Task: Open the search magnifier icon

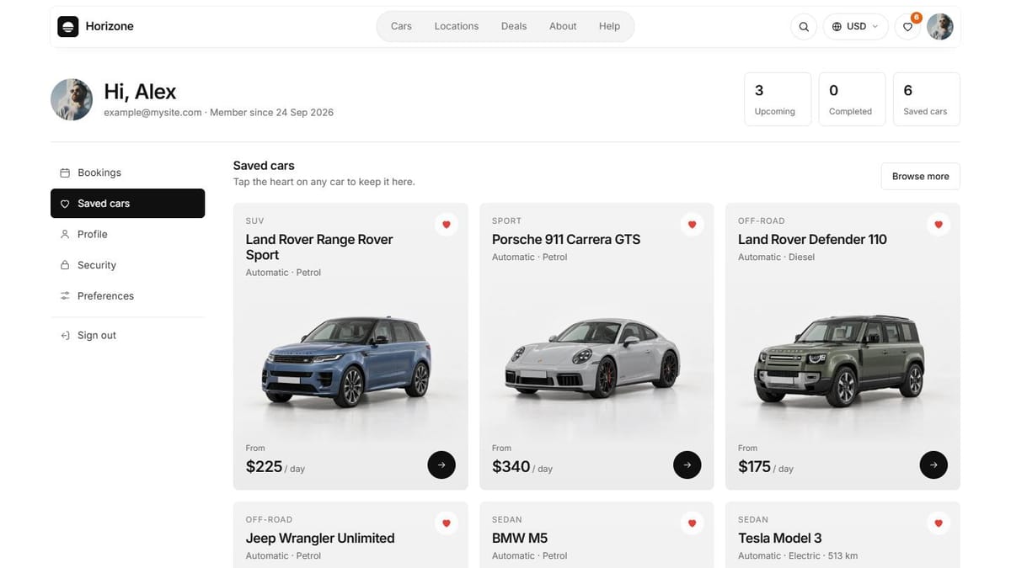Action: (x=804, y=27)
